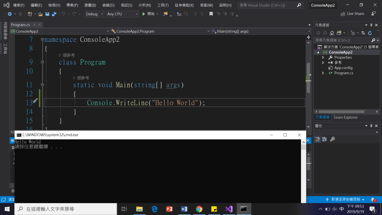The height and width of the screenshot is (215, 382).
Task: Sort Properties panel alphabetically
Action: pyautogui.click(x=325, y=139)
